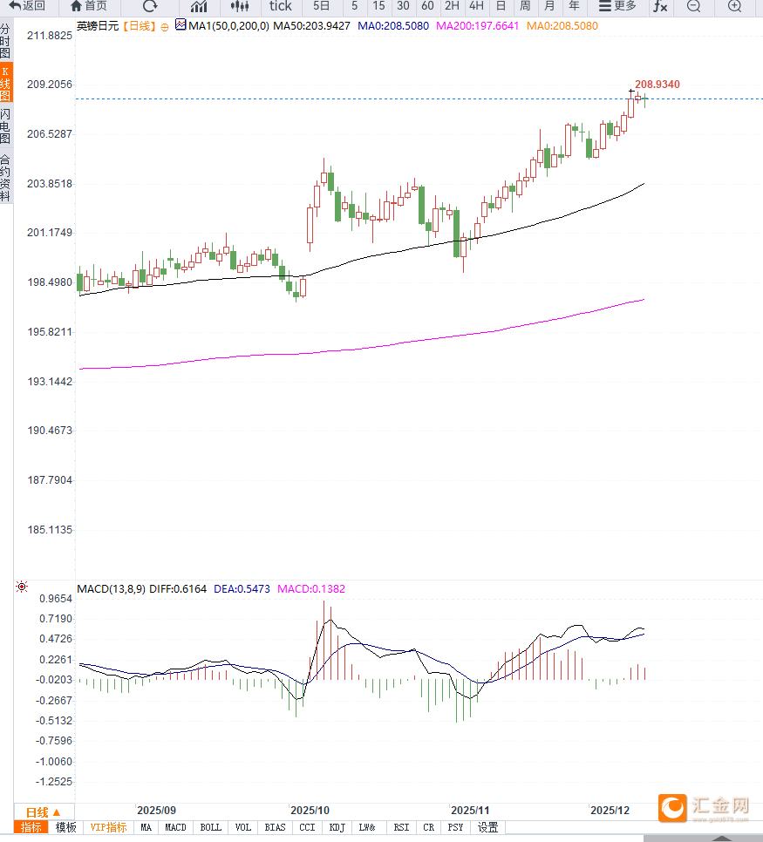Open the 设置 settings button

(x=487, y=827)
